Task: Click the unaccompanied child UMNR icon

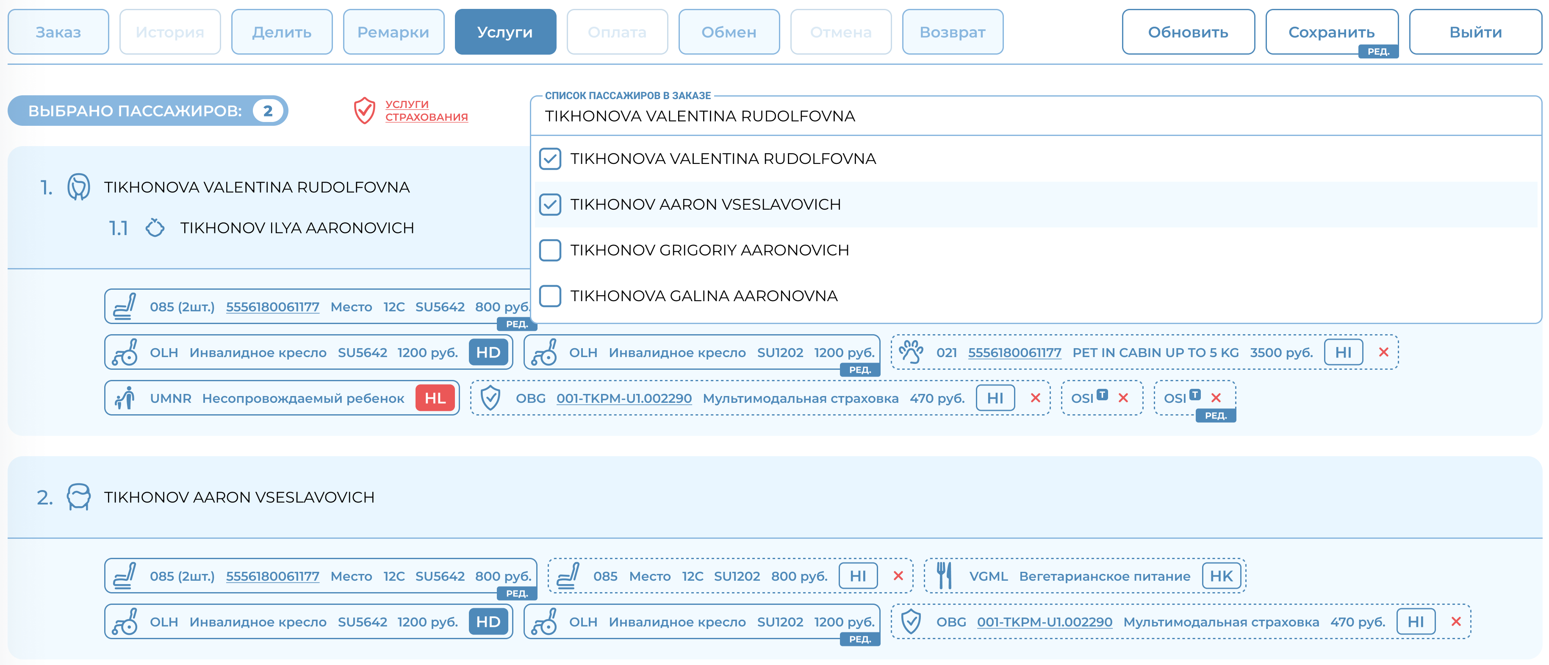Action: tap(125, 398)
